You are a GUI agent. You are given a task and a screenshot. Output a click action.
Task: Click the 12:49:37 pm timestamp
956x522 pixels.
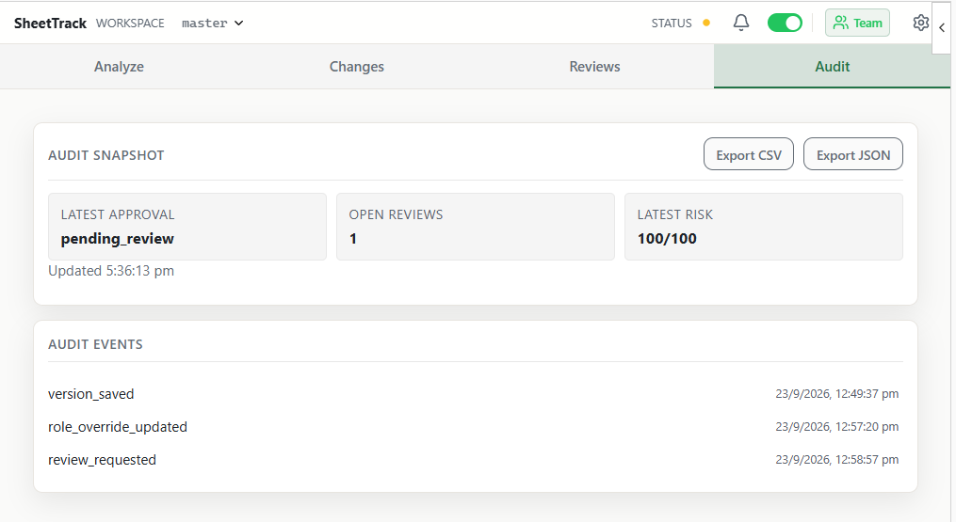(x=837, y=394)
